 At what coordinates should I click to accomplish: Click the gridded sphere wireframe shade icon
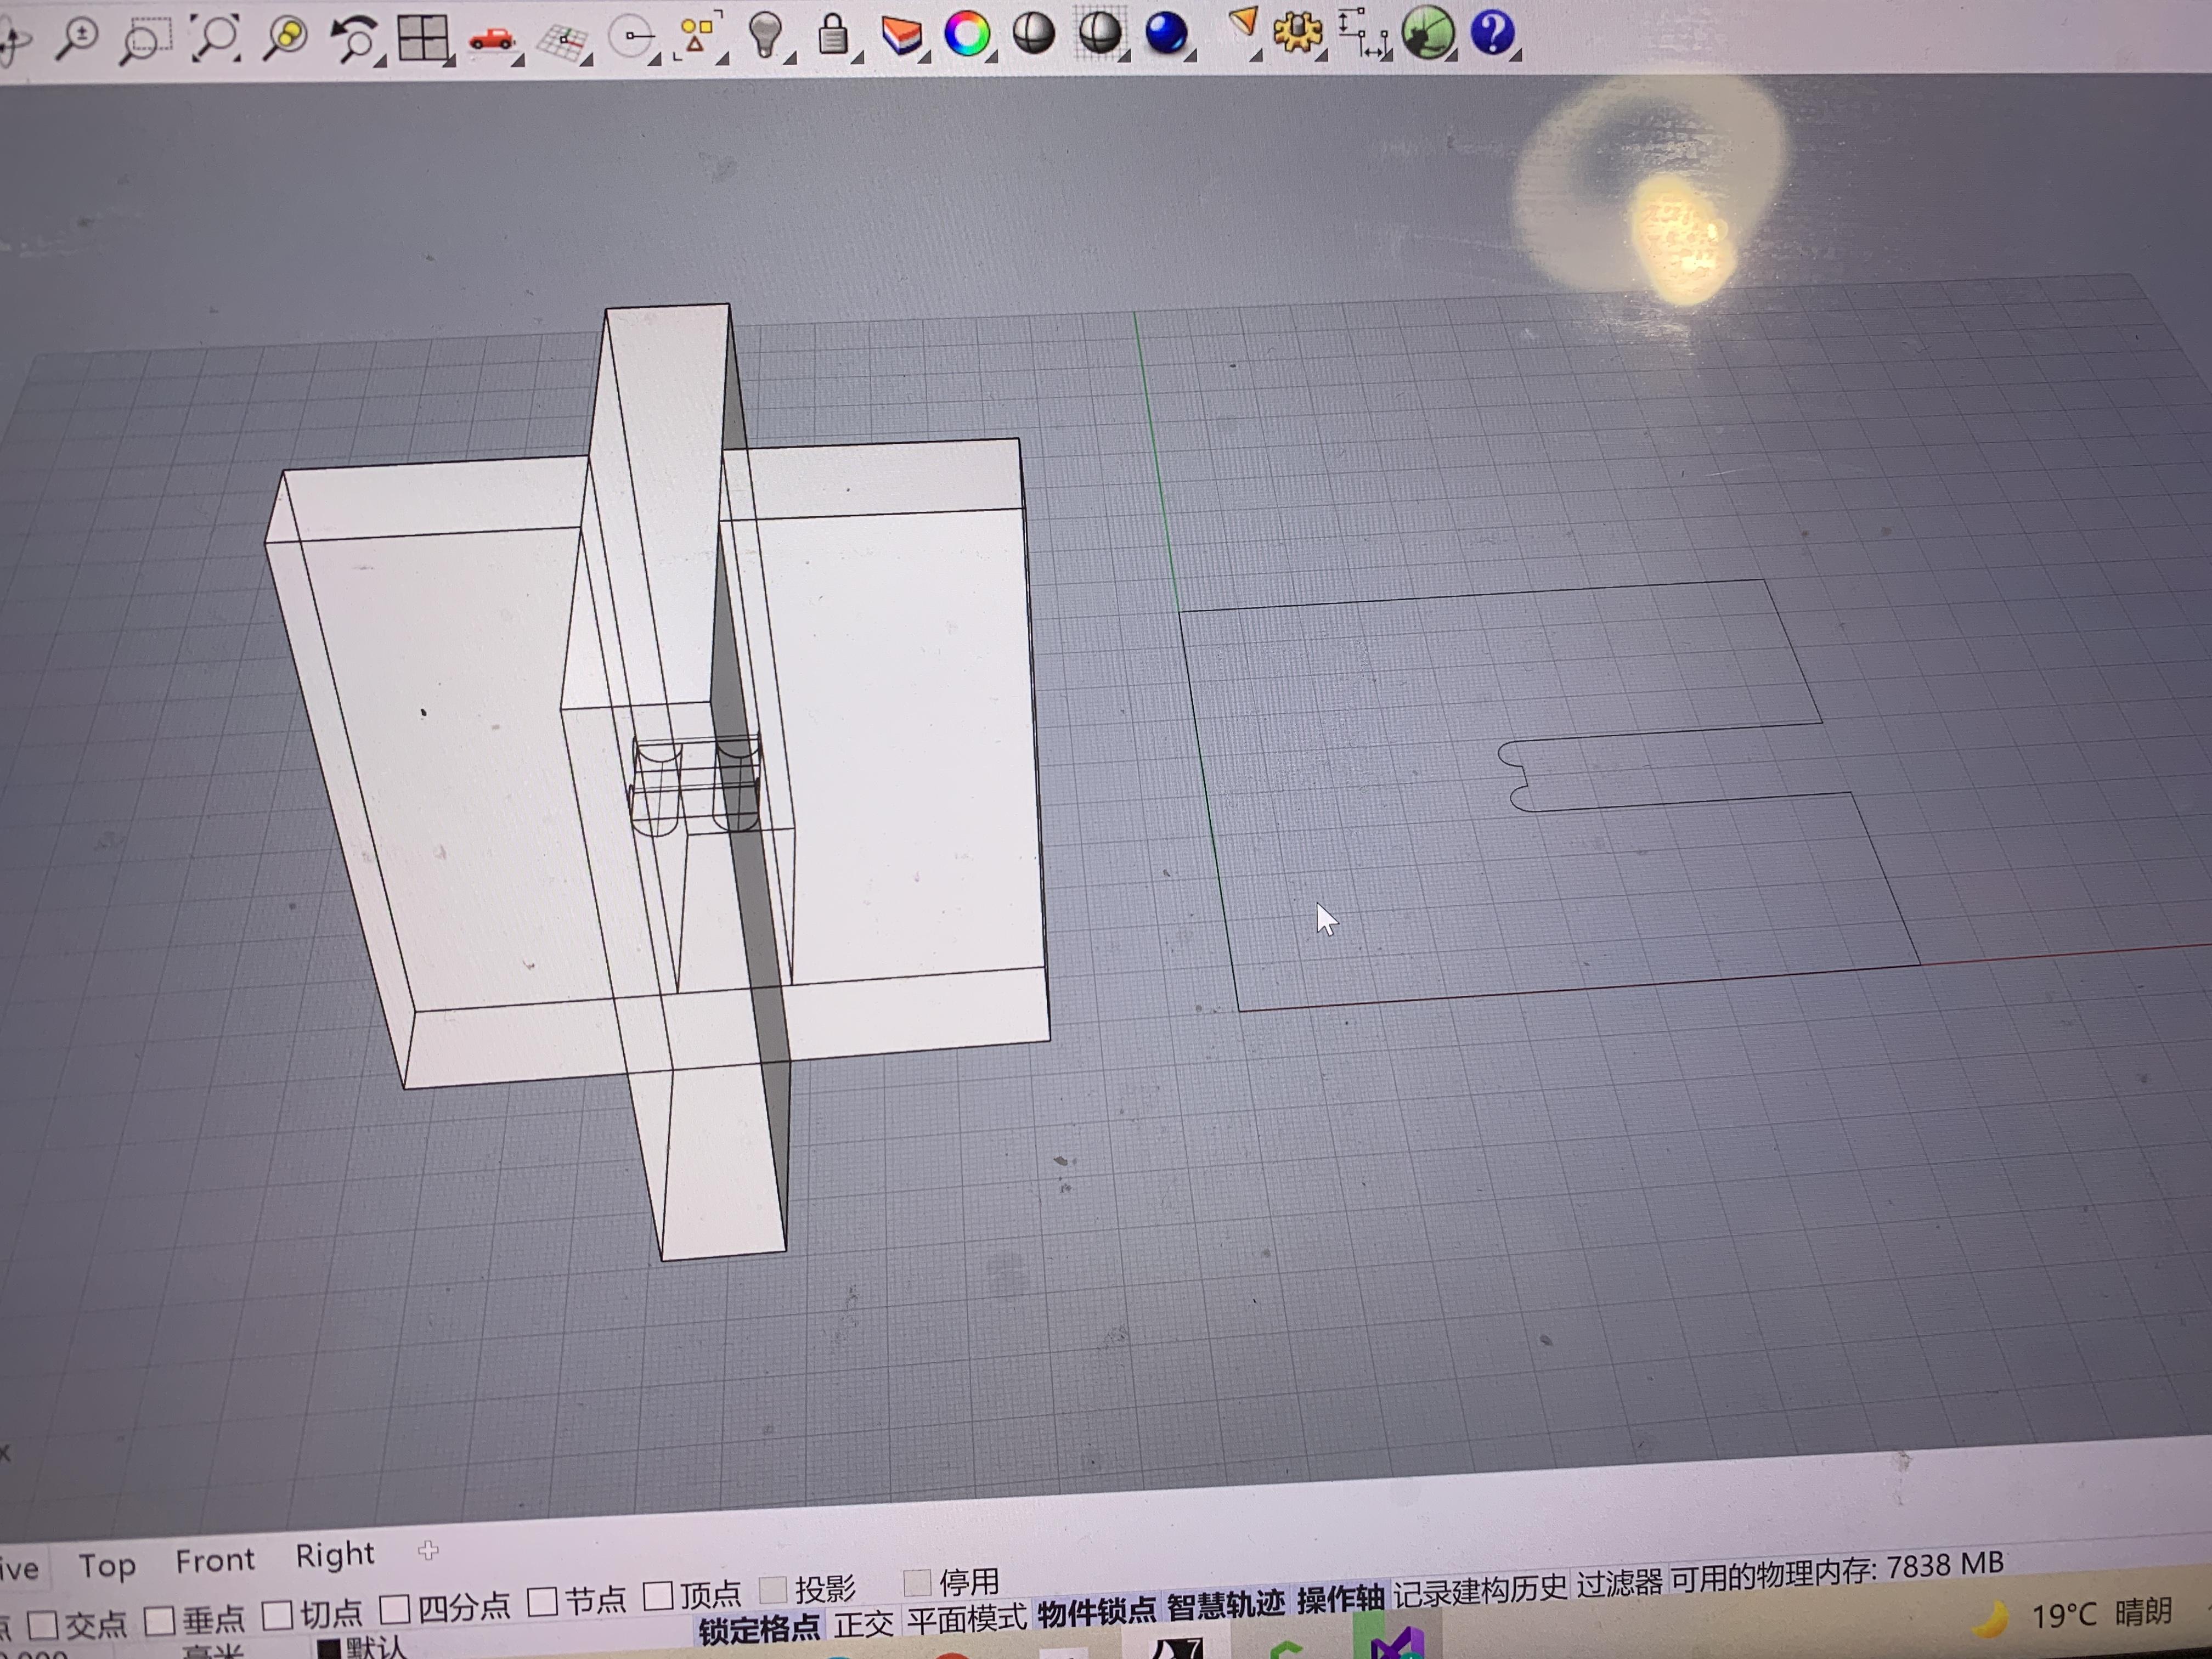point(1100,33)
